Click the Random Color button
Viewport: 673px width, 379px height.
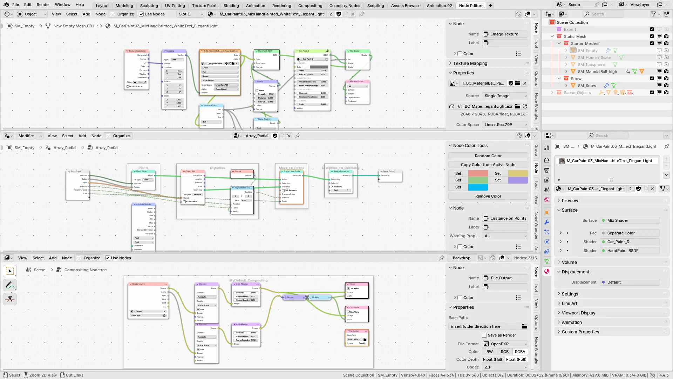pyautogui.click(x=488, y=156)
